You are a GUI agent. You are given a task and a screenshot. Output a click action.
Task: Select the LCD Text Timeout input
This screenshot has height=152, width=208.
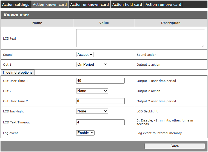point(100,122)
